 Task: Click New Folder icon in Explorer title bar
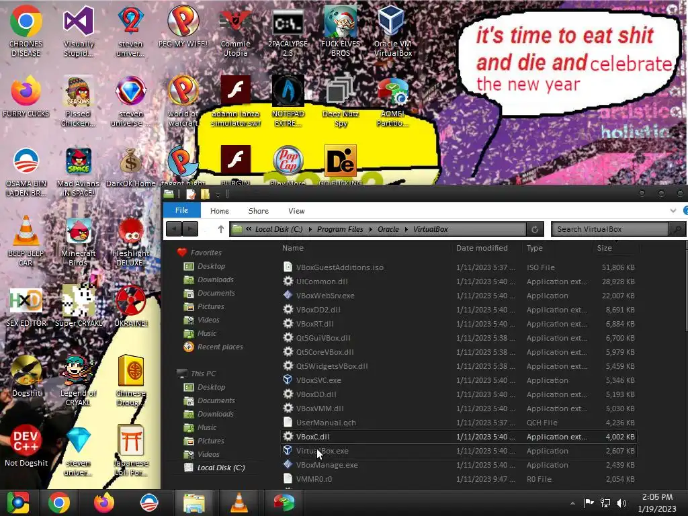[205, 194]
